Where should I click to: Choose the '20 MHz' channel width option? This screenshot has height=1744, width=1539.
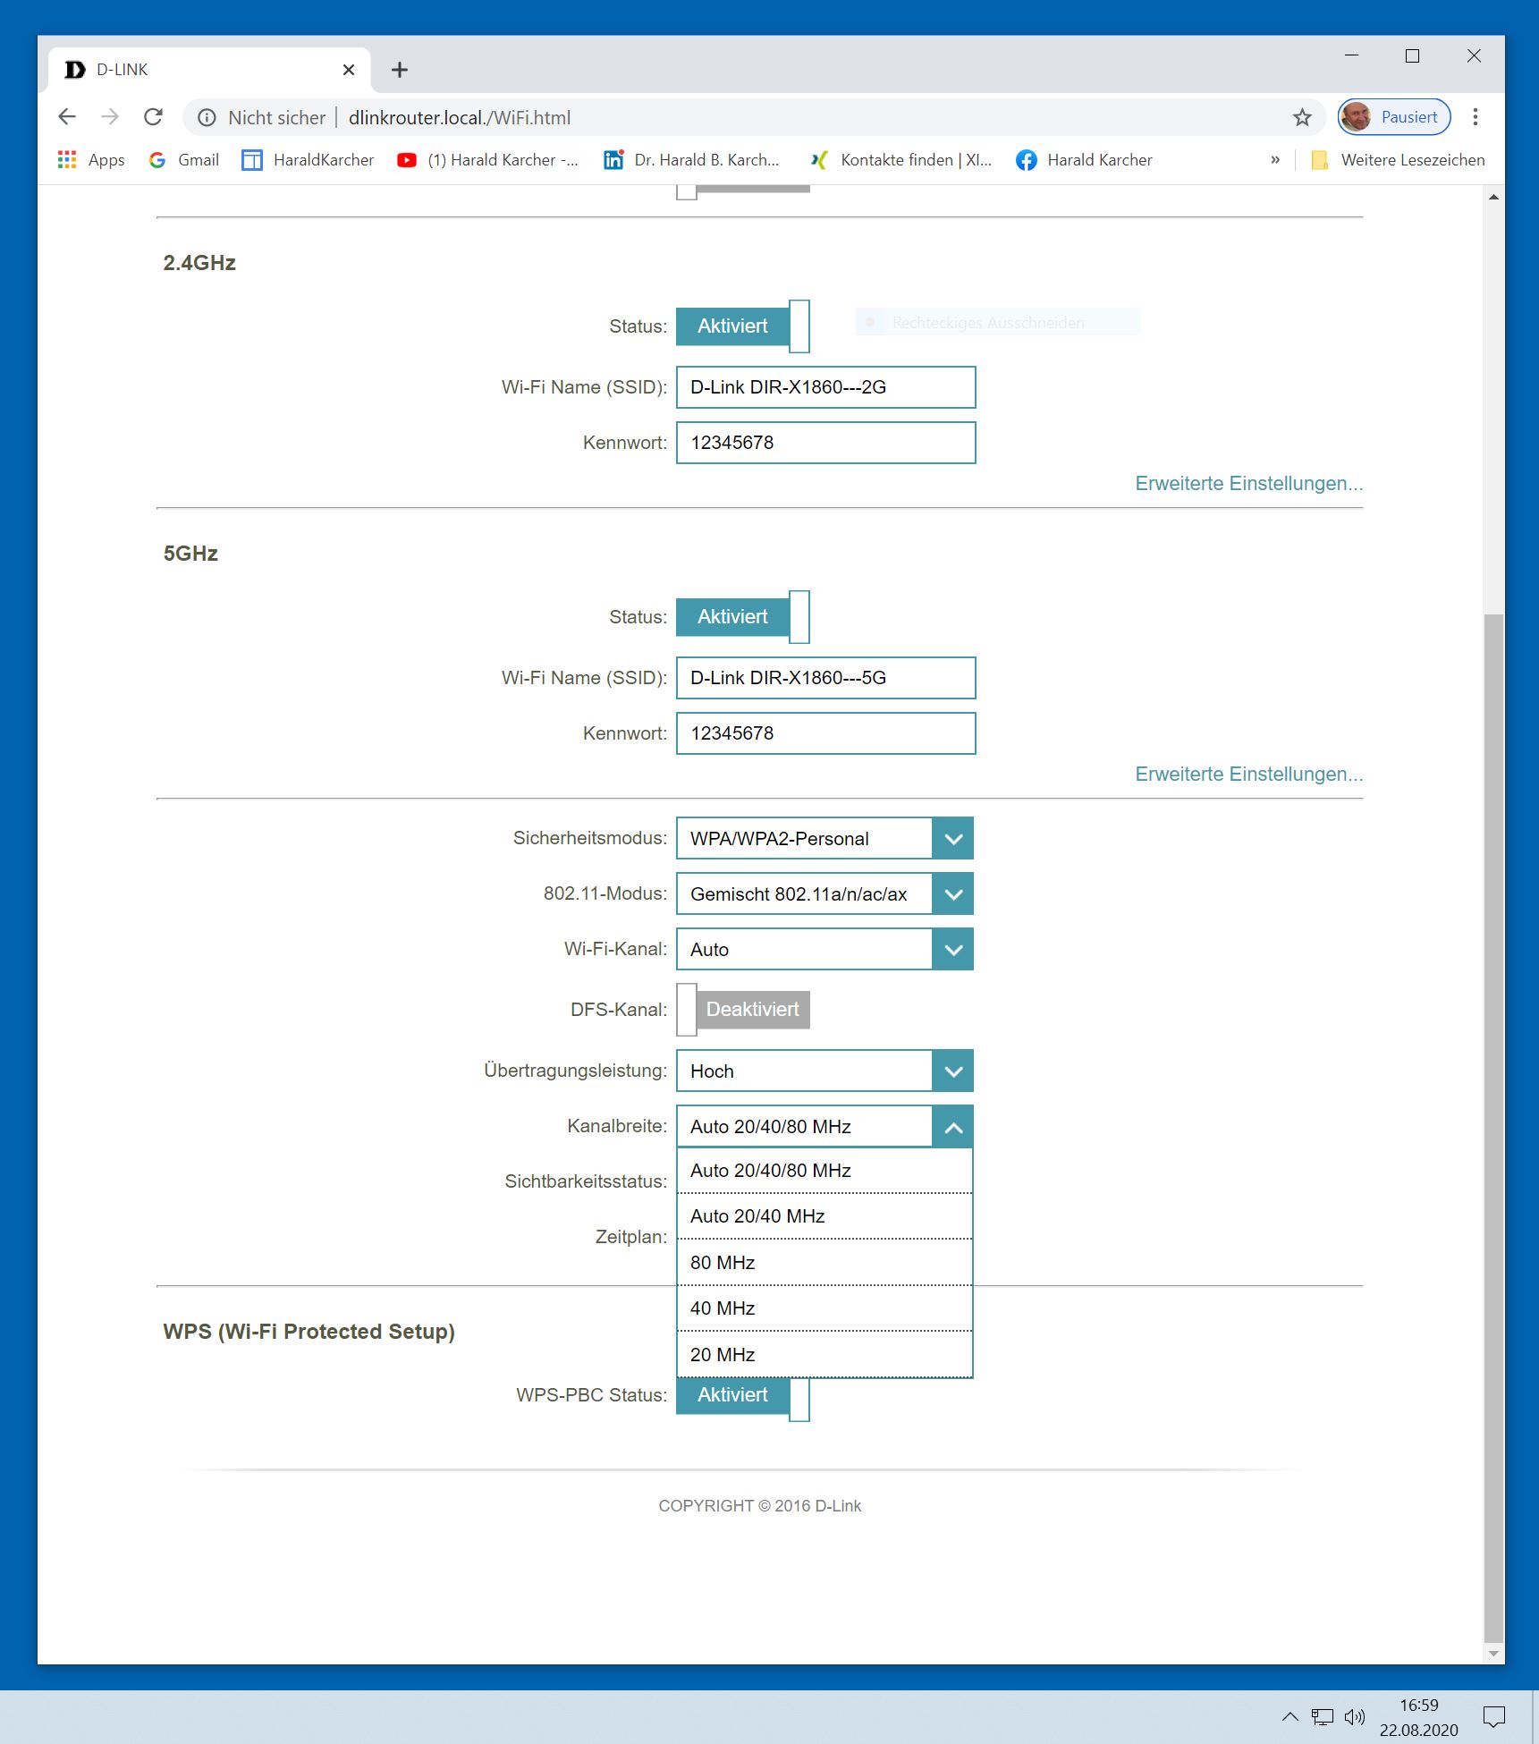(x=824, y=1355)
